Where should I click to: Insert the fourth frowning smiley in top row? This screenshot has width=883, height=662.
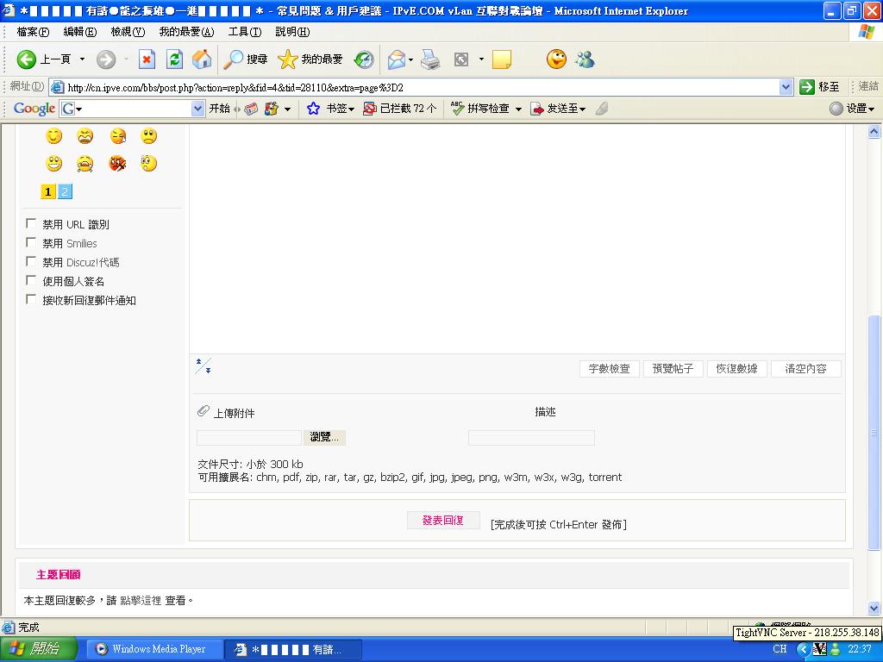tap(148, 135)
